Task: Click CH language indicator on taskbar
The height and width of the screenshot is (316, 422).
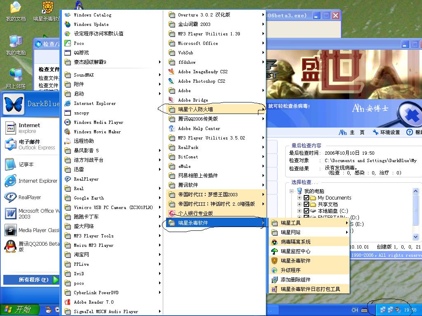Action: (x=355, y=310)
